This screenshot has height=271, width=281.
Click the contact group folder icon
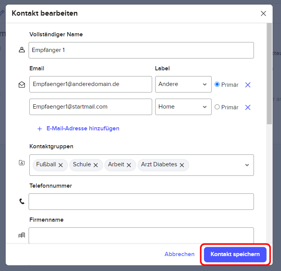coord(22,162)
